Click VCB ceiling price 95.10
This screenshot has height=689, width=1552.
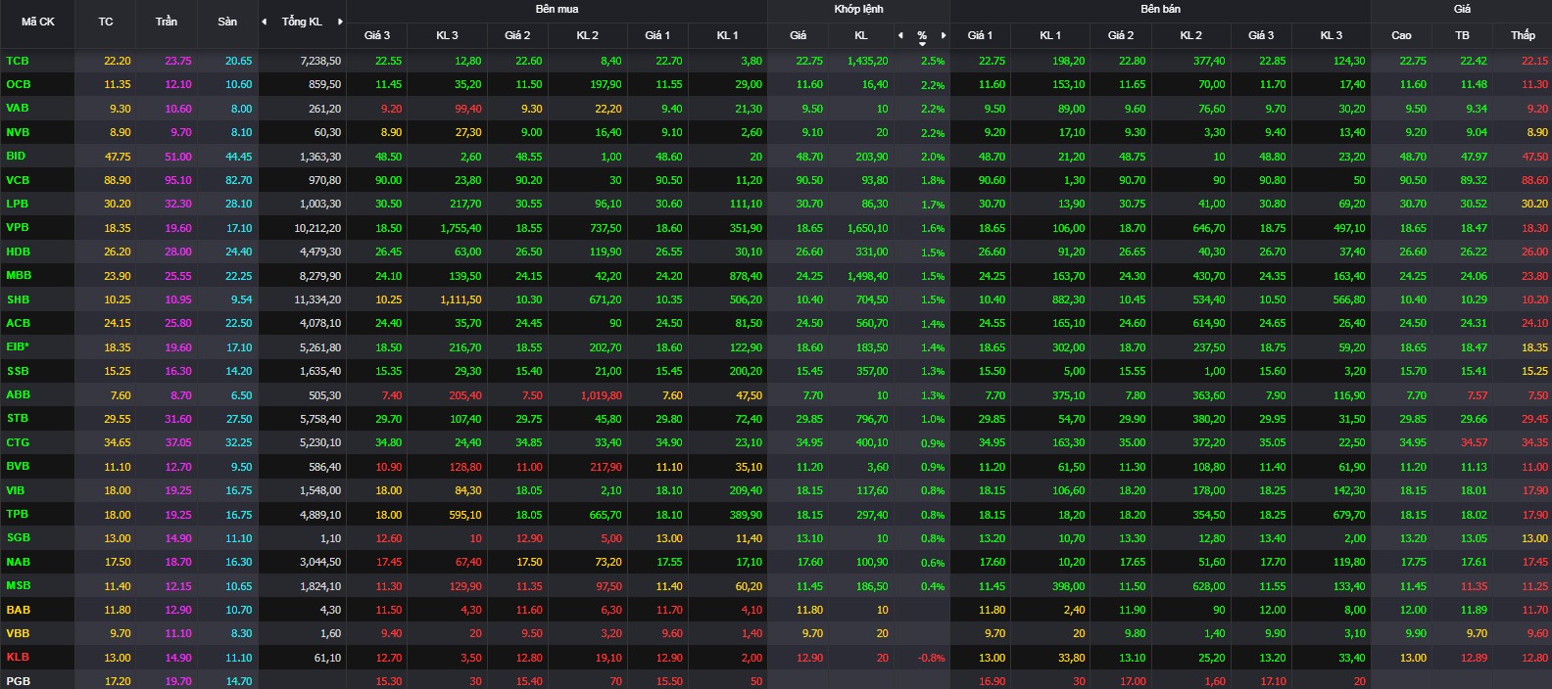point(178,180)
